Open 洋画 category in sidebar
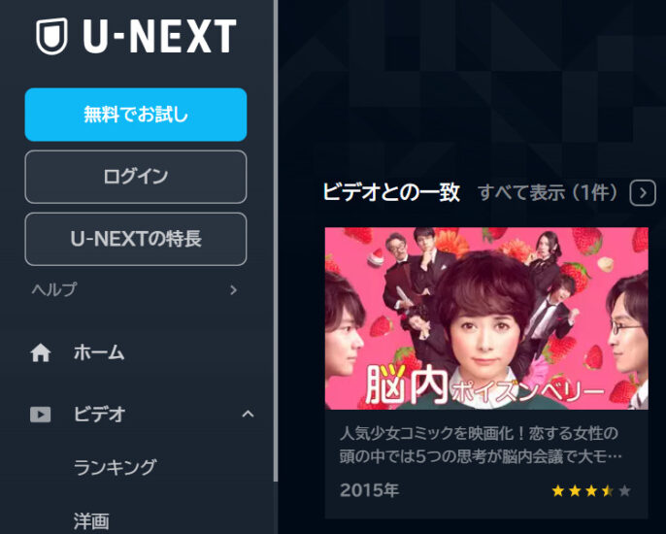Image resolution: width=666 pixels, height=534 pixels. point(91,521)
